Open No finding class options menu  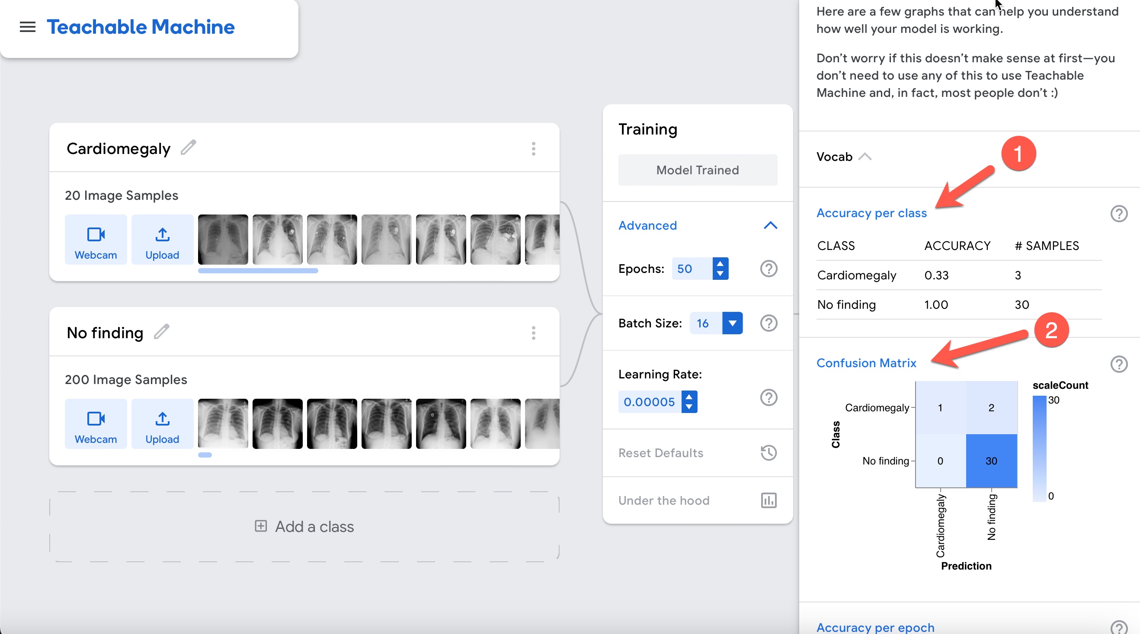click(533, 333)
